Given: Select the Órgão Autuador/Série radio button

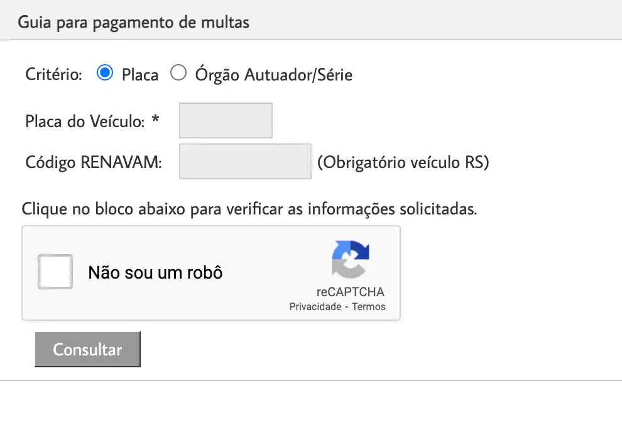Looking at the screenshot, I should (x=179, y=74).
